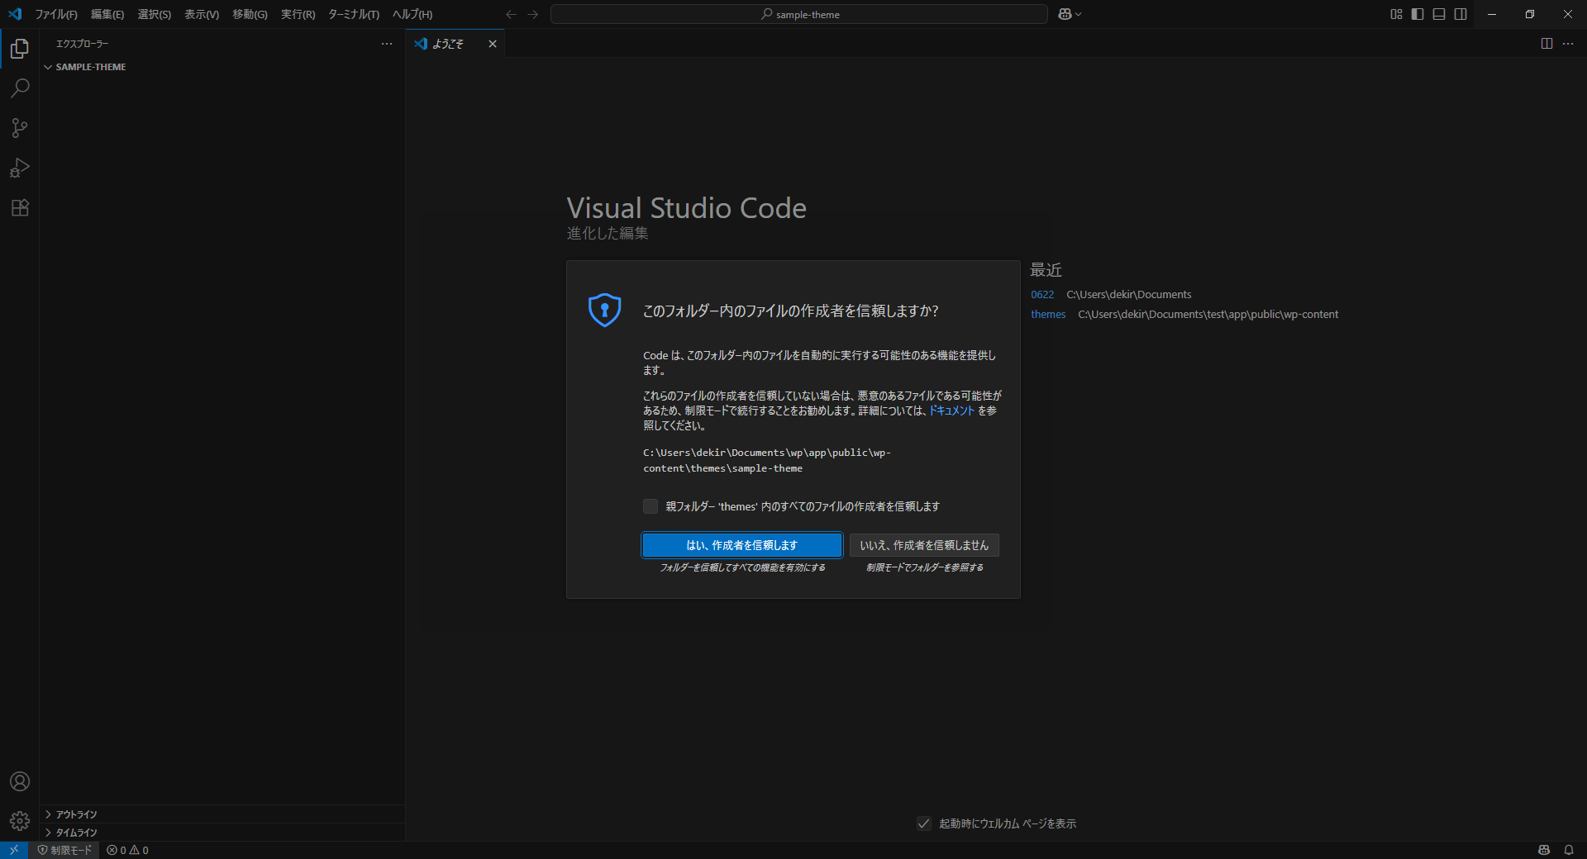Open the Extensions view icon
This screenshot has width=1587, height=859.
point(20,207)
